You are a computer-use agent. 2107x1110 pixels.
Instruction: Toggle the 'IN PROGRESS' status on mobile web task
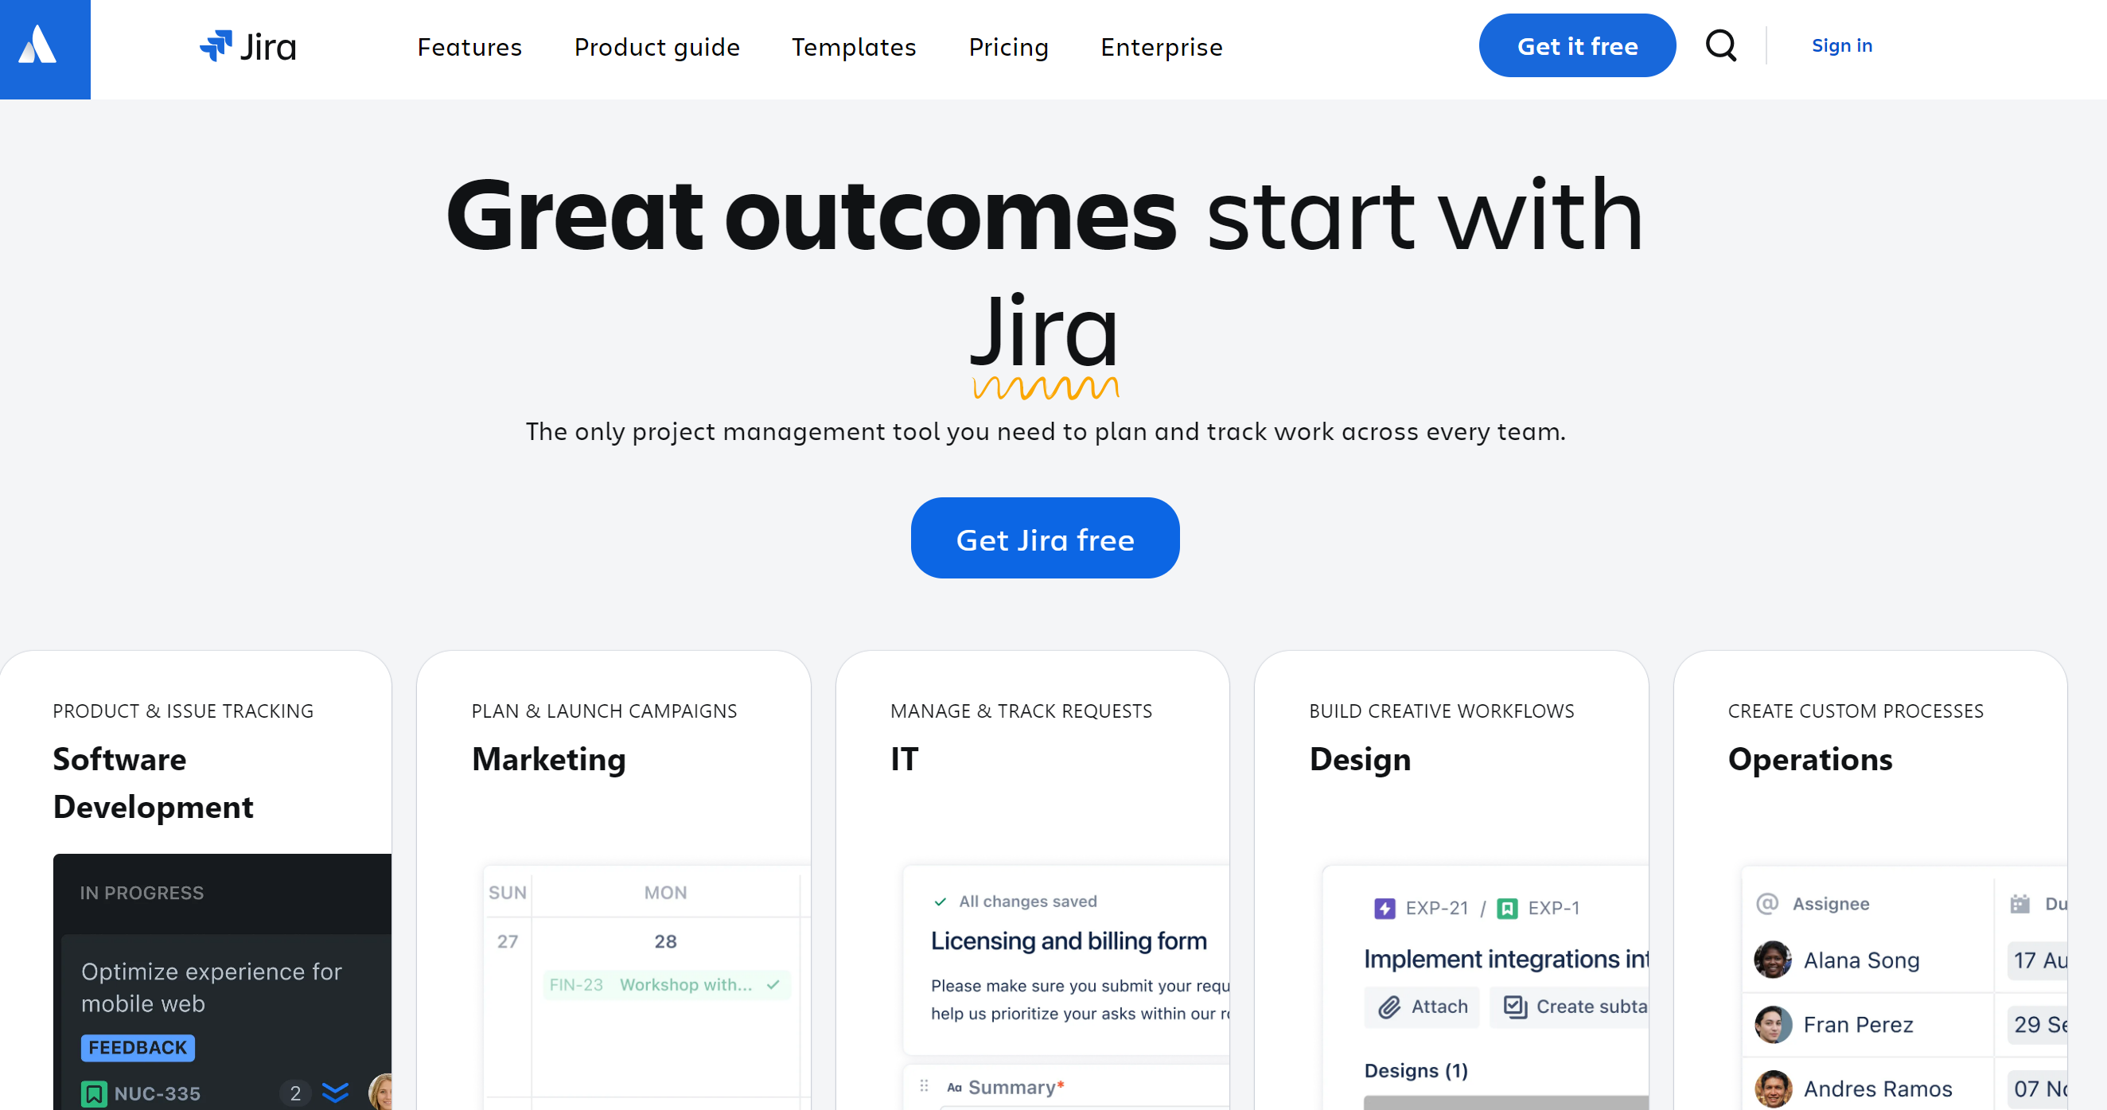(139, 893)
